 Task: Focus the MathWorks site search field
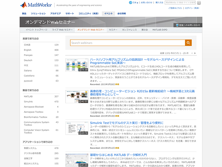pyautogui.click(x=180, y=3)
